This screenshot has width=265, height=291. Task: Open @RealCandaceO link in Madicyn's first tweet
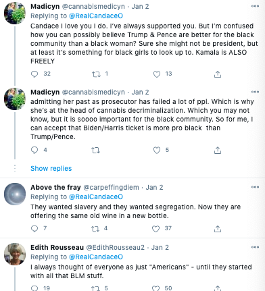[96, 16]
